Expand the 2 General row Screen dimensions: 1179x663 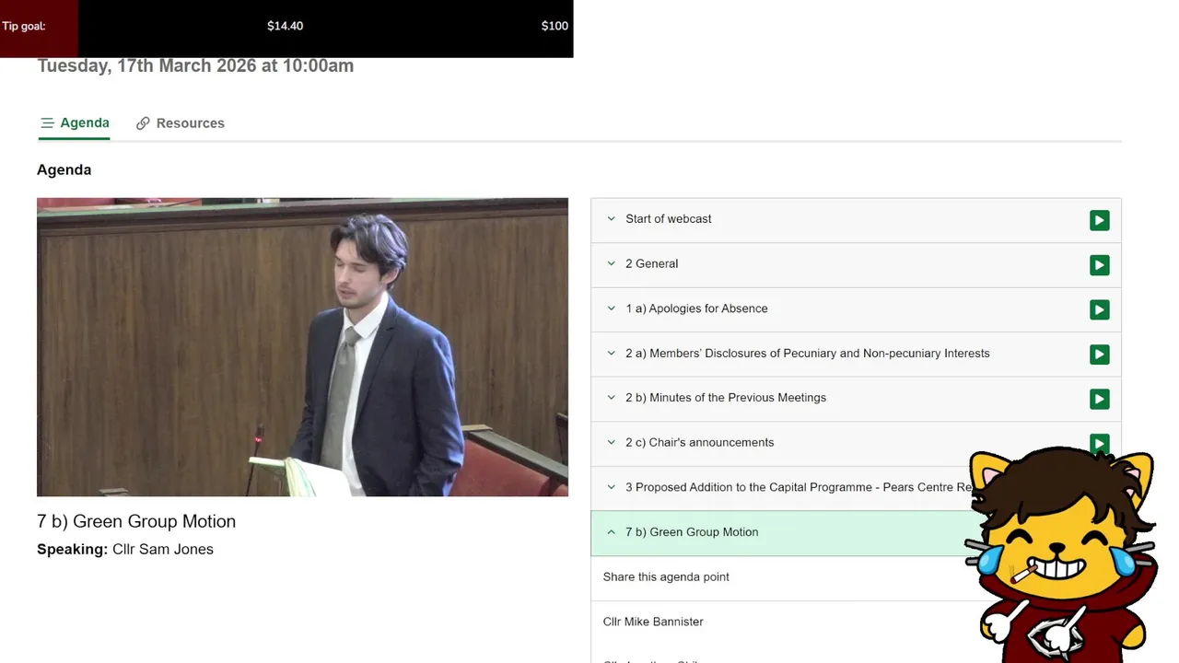(x=611, y=263)
